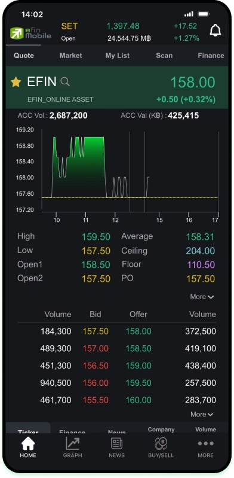Select offer price 158.00
The image size is (234, 478).
click(x=138, y=331)
